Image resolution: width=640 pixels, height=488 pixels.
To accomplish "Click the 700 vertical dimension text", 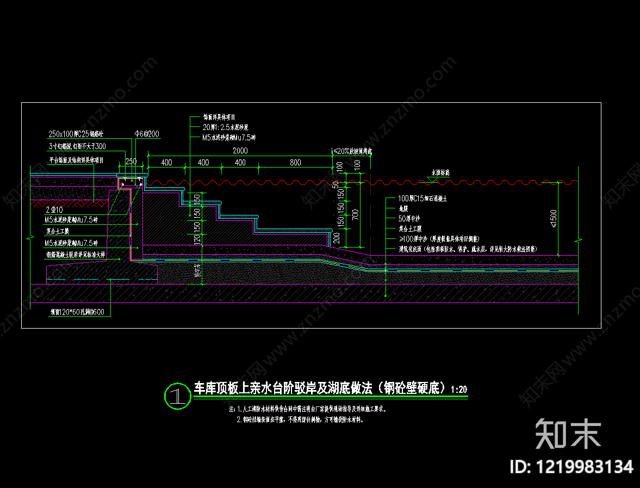I will coord(355,214).
